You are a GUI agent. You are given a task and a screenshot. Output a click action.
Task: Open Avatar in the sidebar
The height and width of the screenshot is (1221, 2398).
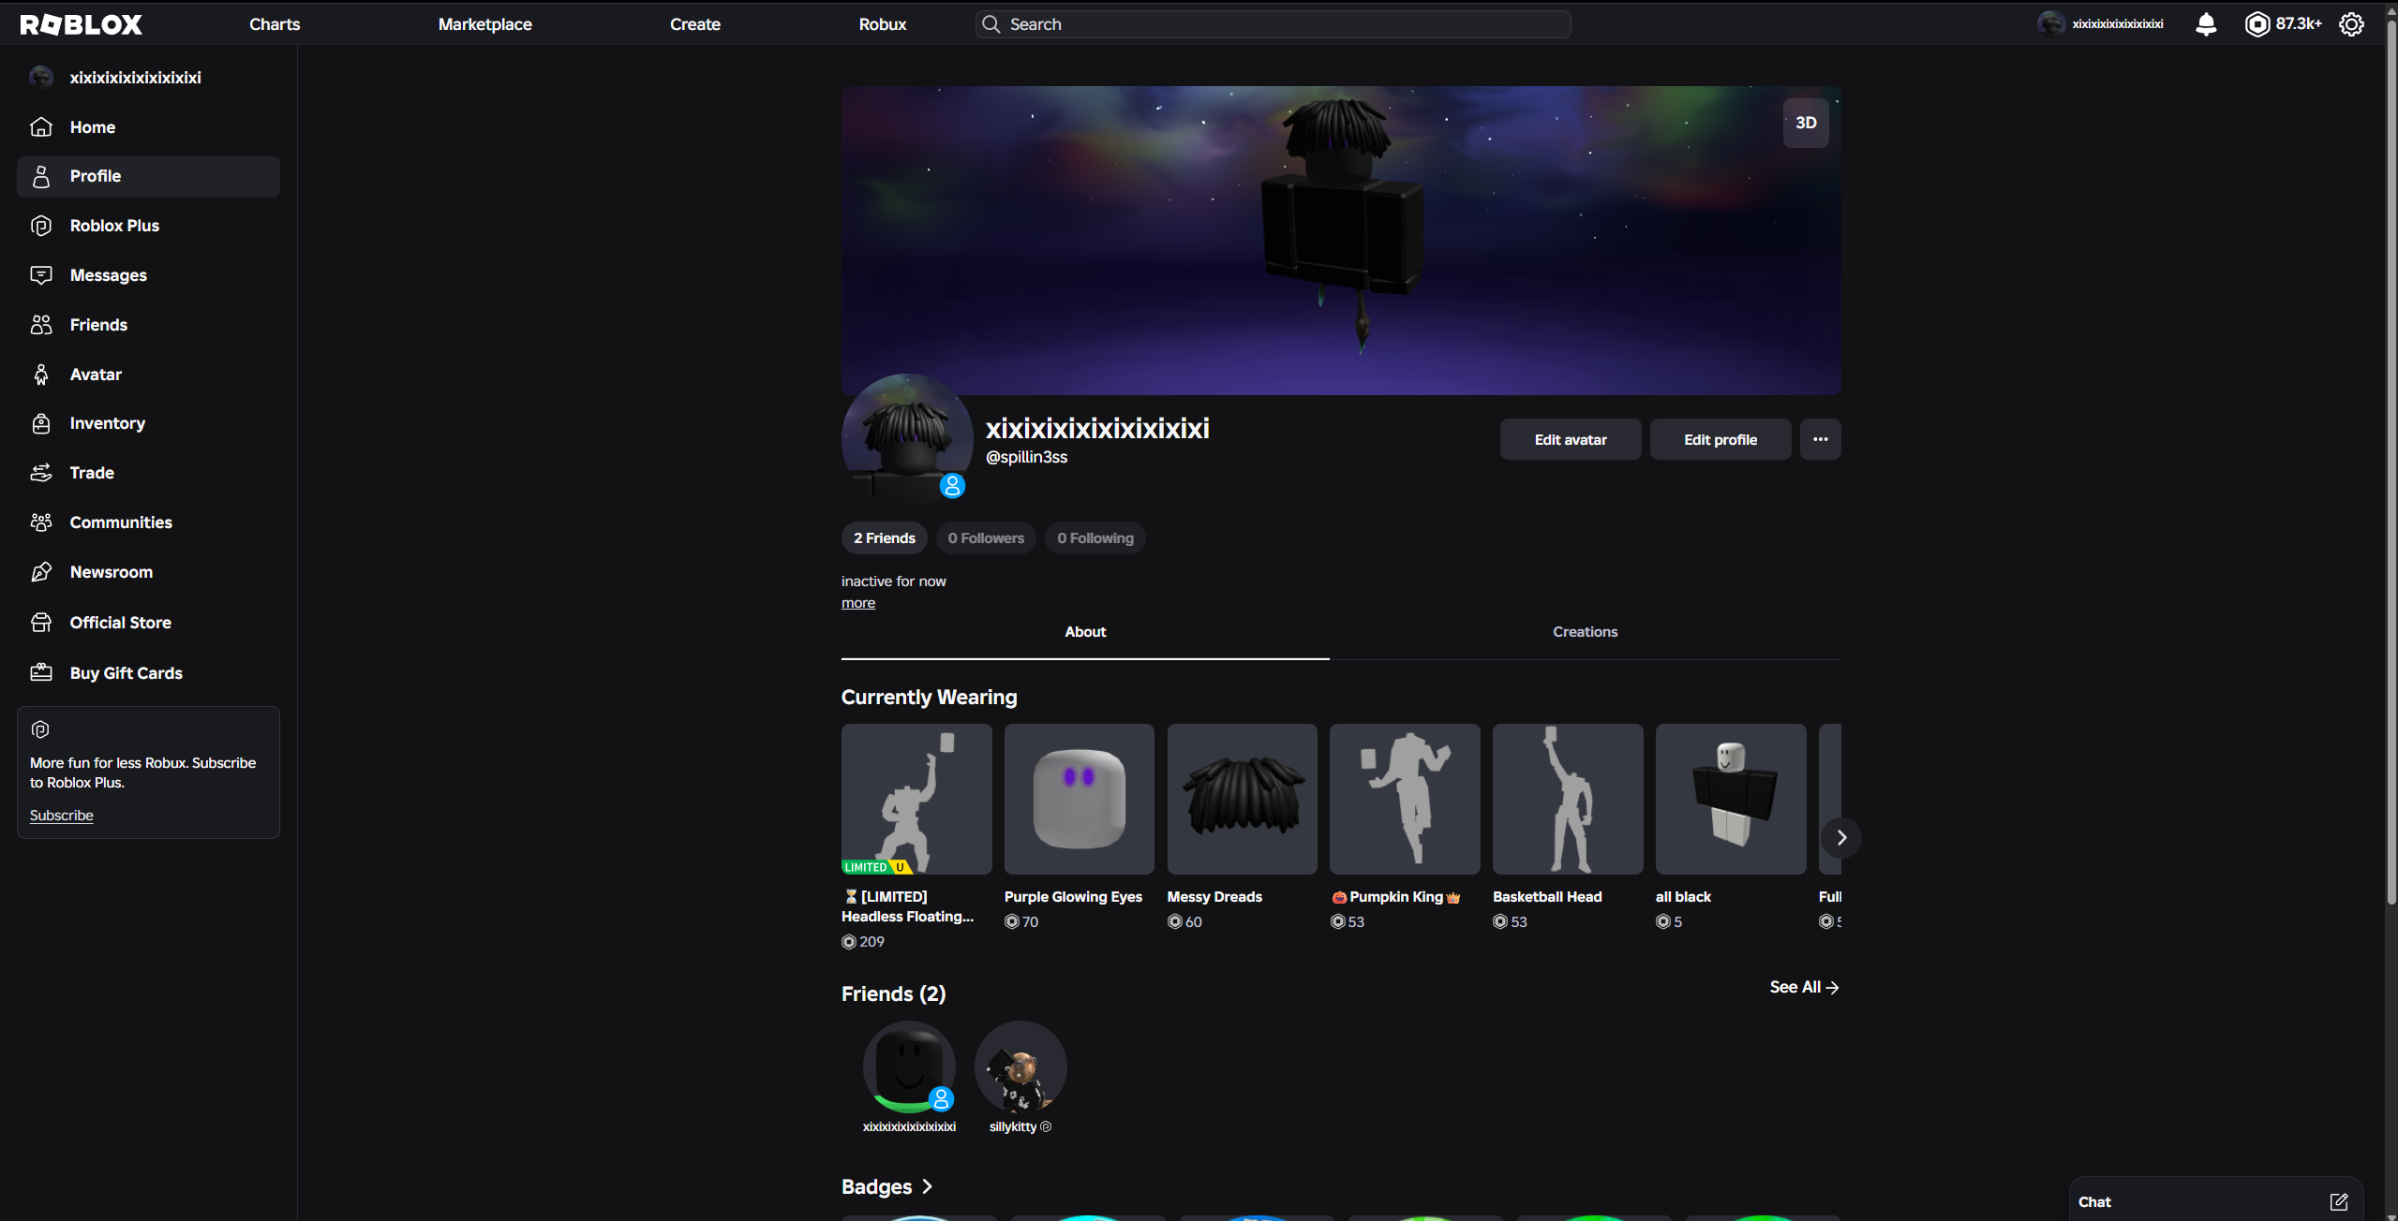(148, 375)
